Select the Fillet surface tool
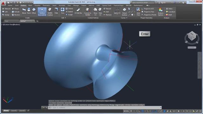203x114 pixels. coord(56,11)
